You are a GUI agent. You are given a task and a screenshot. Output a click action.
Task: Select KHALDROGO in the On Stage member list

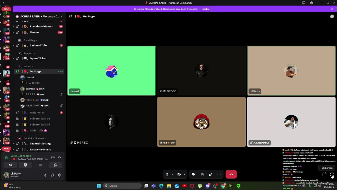pyautogui.click(x=42, y=83)
